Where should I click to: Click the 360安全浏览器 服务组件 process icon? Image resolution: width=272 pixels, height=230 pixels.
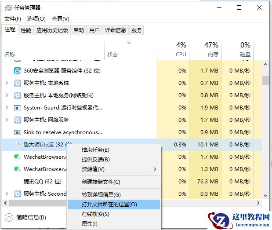click(18, 71)
